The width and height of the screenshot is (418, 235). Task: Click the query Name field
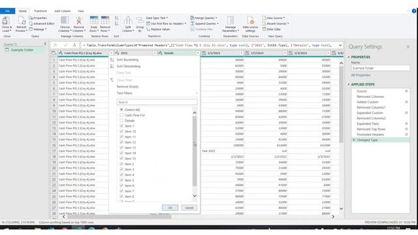tap(380, 68)
